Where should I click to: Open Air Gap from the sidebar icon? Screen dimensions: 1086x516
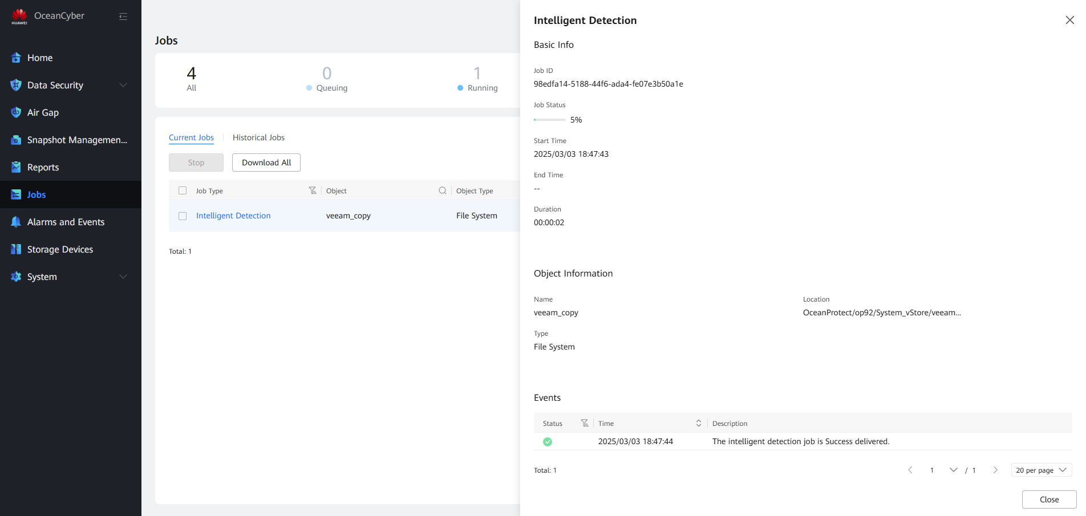click(16, 112)
